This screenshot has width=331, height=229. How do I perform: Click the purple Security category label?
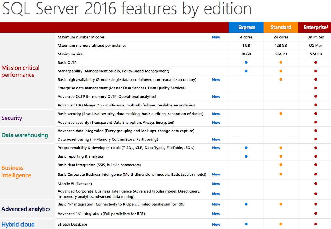12,118
